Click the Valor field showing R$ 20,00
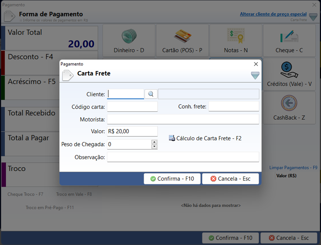Screen dimensions: 321x245 (133, 131)
